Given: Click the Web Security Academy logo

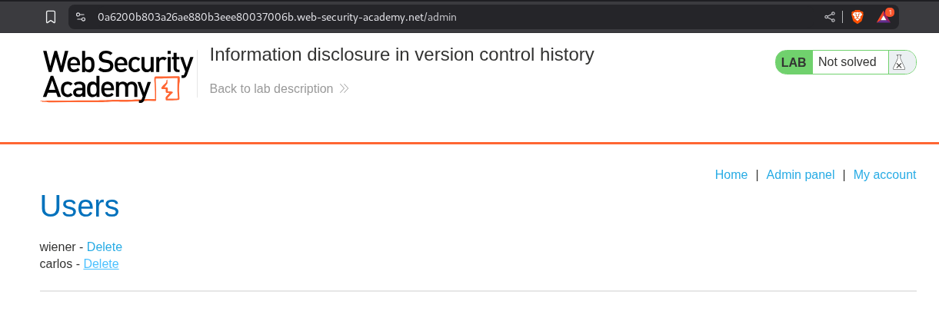Looking at the screenshot, I should pos(117,75).
